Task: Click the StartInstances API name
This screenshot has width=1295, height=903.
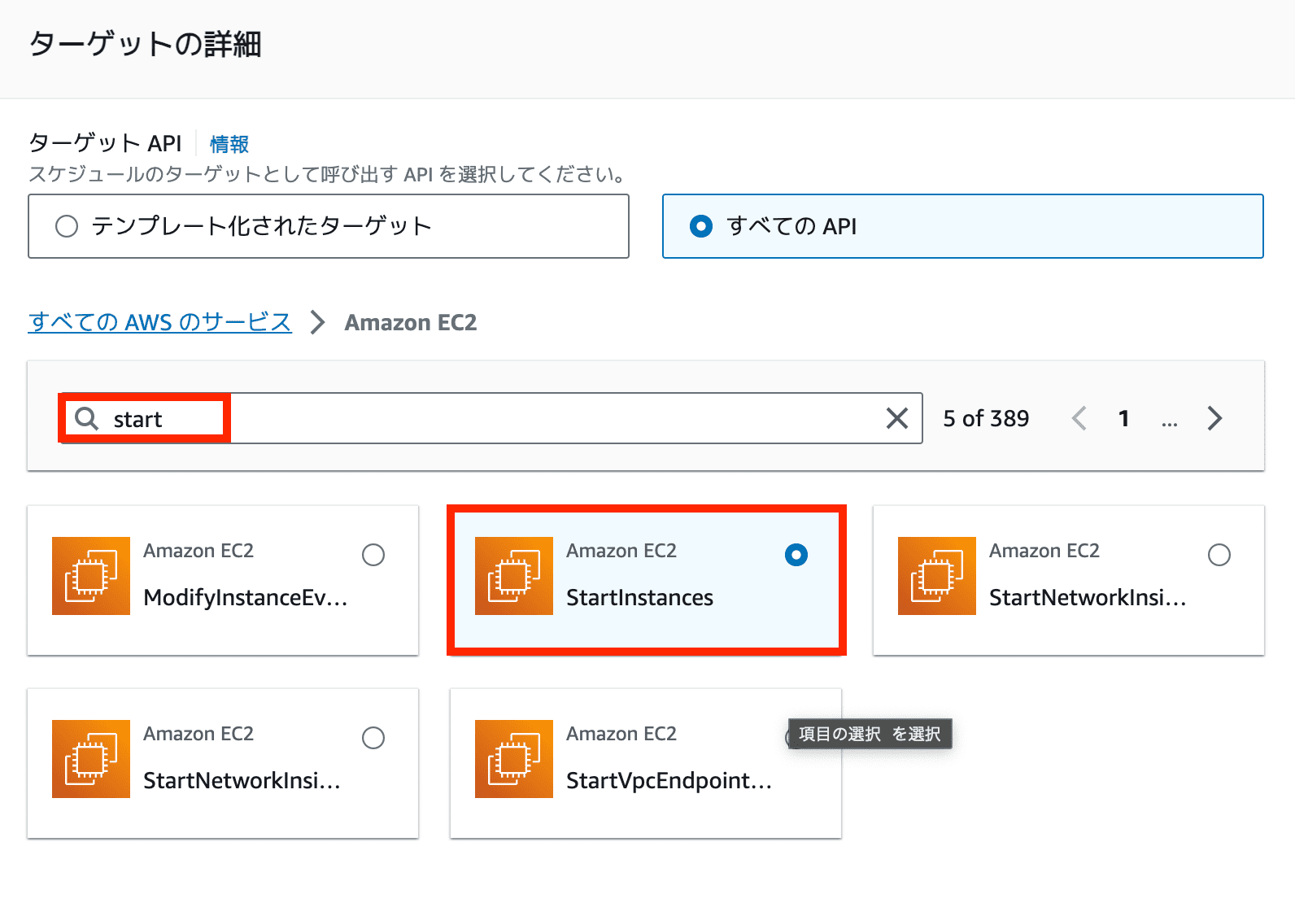Action: click(639, 598)
